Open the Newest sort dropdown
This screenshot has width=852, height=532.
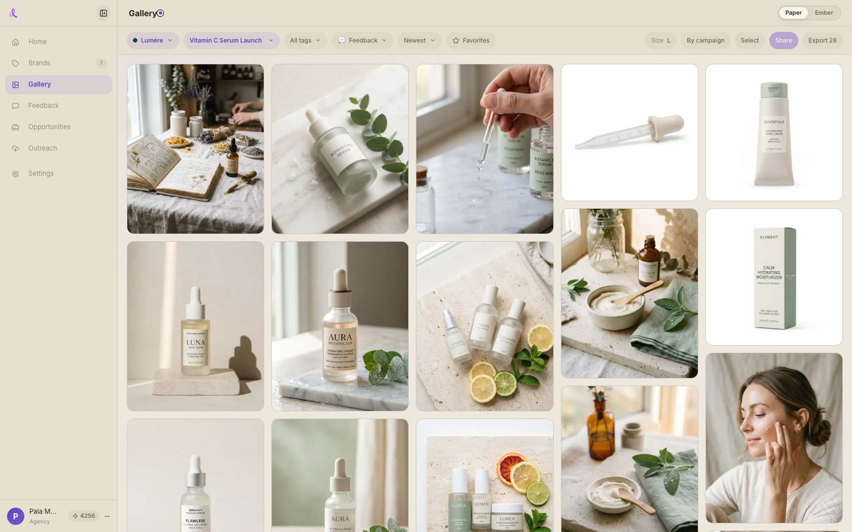point(420,41)
